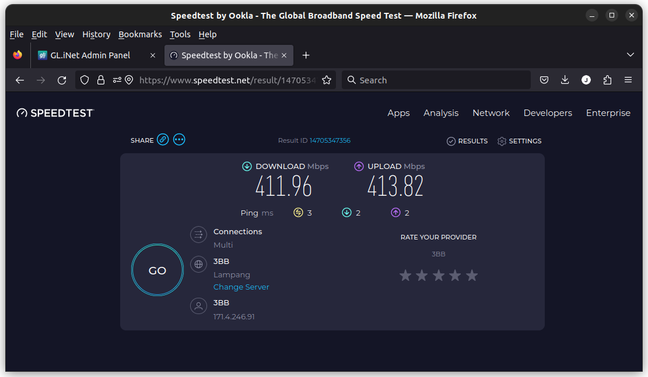Open the Analysis navigation link
The image size is (648, 377).
coord(441,113)
